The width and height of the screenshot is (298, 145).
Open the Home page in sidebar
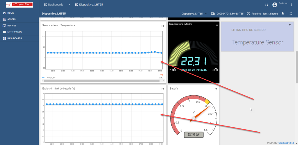coord(10,13)
